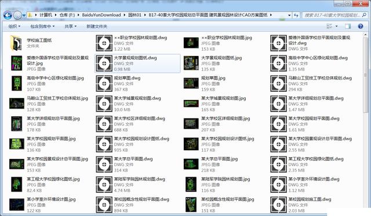Click the refresh button beside address bar
The width and height of the screenshot is (371, 216).
click(x=296, y=15)
